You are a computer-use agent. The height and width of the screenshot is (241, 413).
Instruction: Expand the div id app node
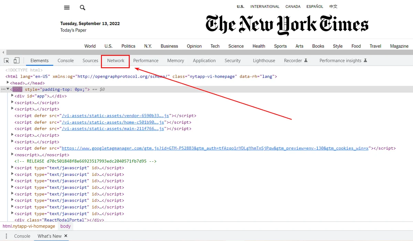click(12, 96)
